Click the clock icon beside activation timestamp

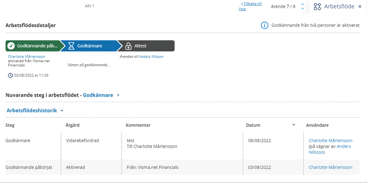pos(10,75)
